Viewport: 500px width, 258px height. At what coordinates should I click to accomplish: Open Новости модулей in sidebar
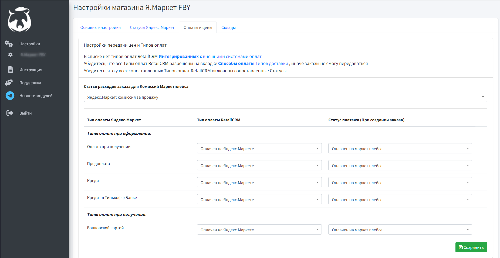pos(36,96)
